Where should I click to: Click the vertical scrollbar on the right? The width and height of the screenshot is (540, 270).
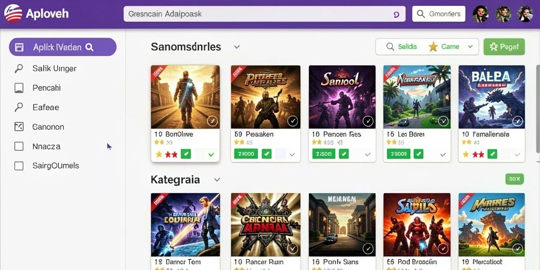tap(538, 109)
